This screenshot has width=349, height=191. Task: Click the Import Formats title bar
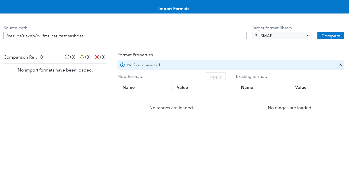pos(174,8)
